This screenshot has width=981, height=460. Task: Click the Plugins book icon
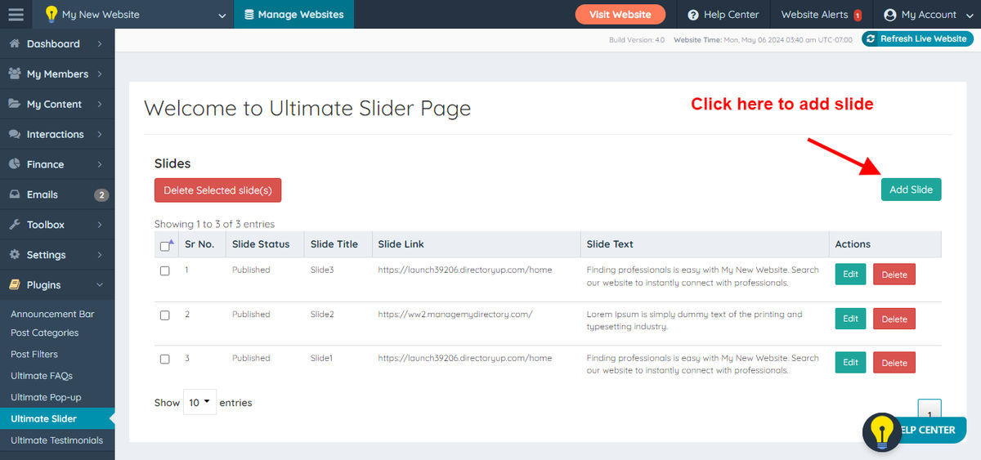pyautogui.click(x=14, y=285)
